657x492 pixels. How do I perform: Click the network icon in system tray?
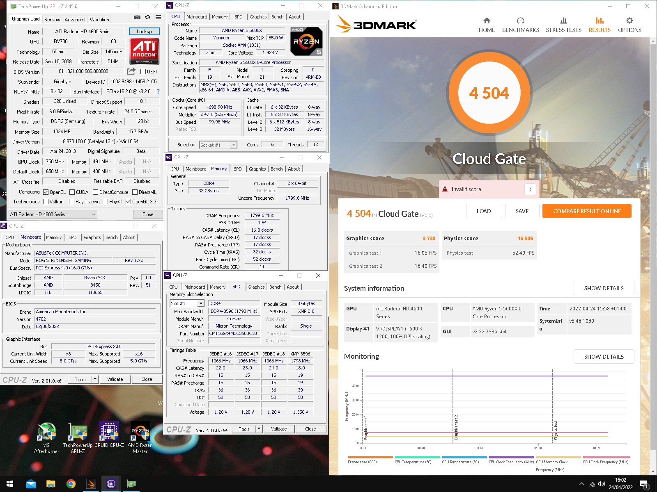pyautogui.click(x=592, y=484)
